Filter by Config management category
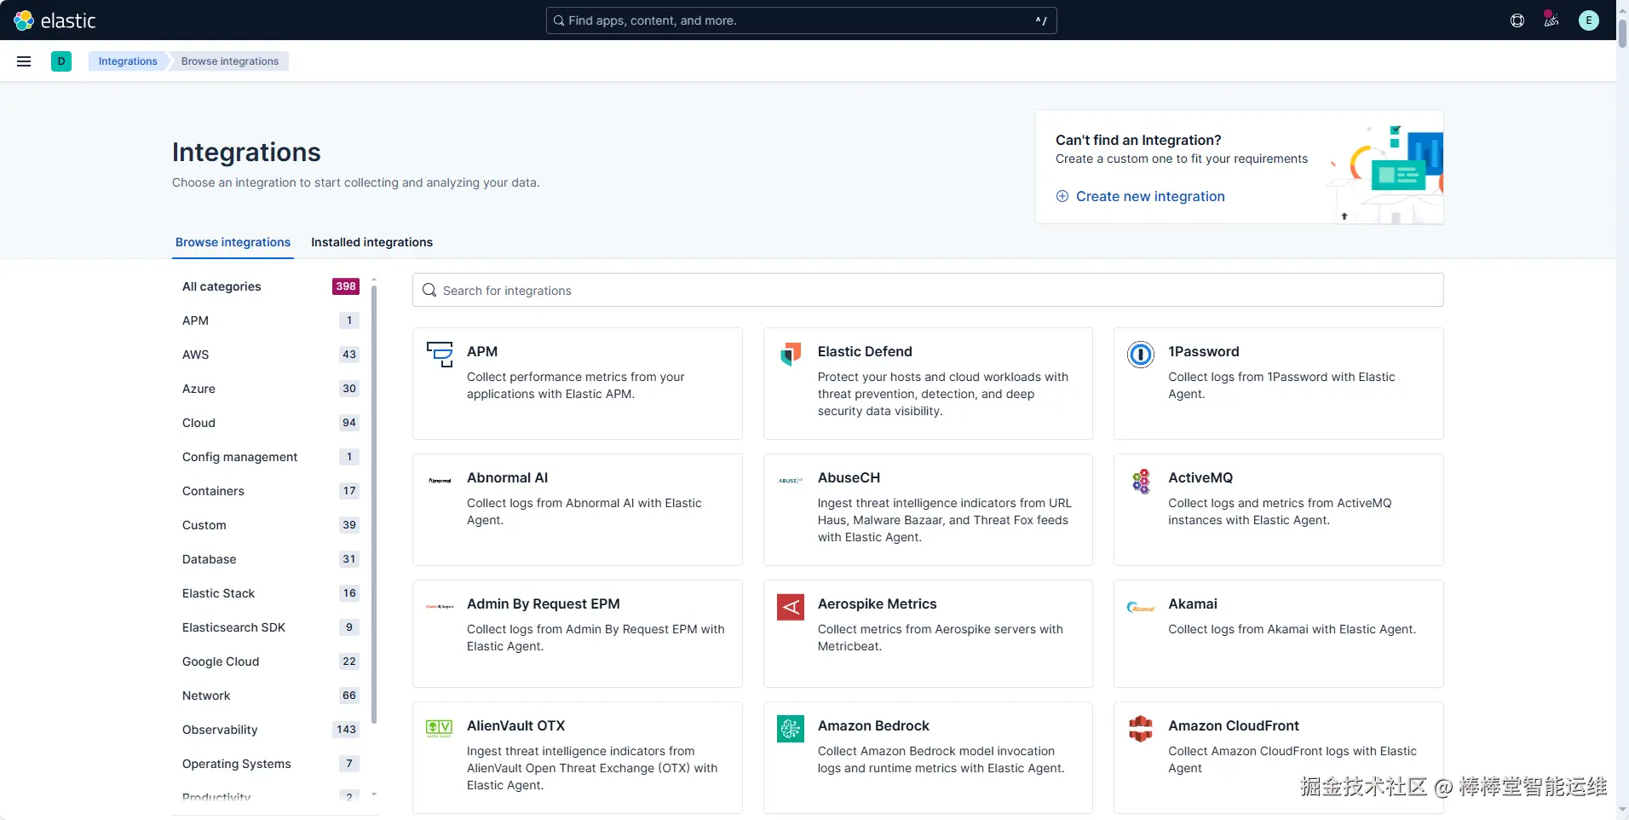 pos(270,457)
